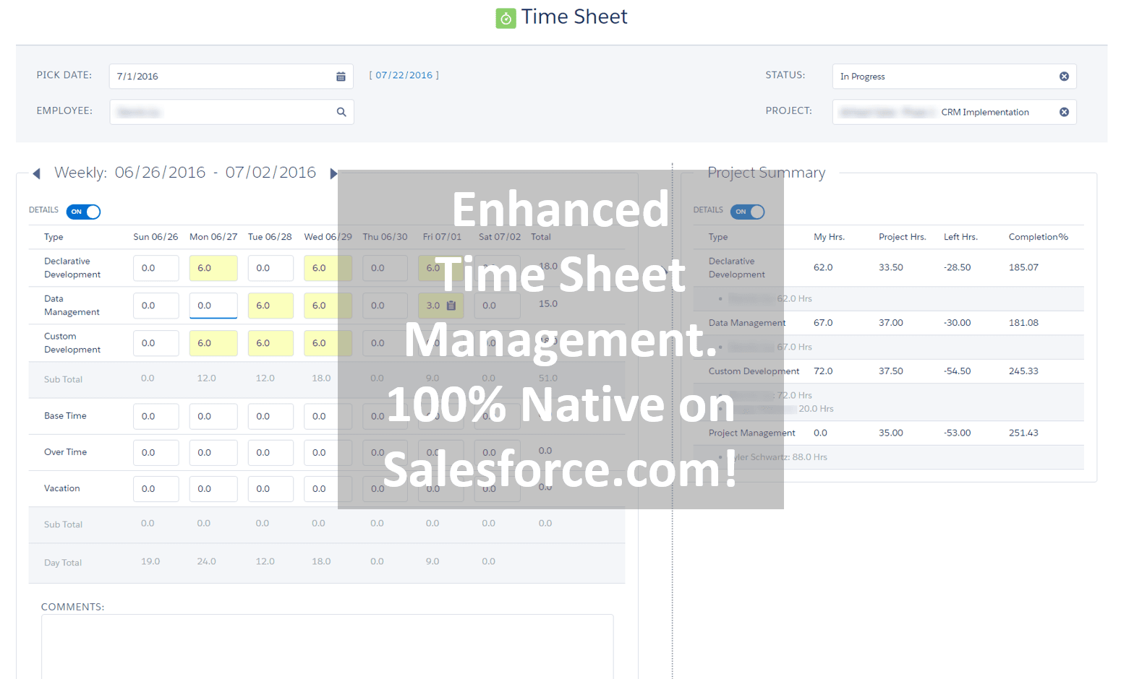
Task: Open the Project lookup field
Action: [954, 112]
